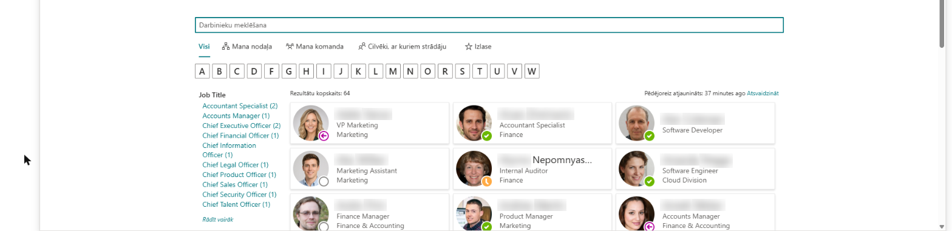This screenshot has height=231, width=952.
Task: Click the away status badge on Internal Auditor
Action: click(x=487, y=181)
